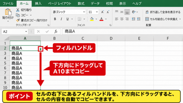Click the formula bar Enter checkmark icon
183x103 pixels.
pyautogui.click(x=47, y=31)
